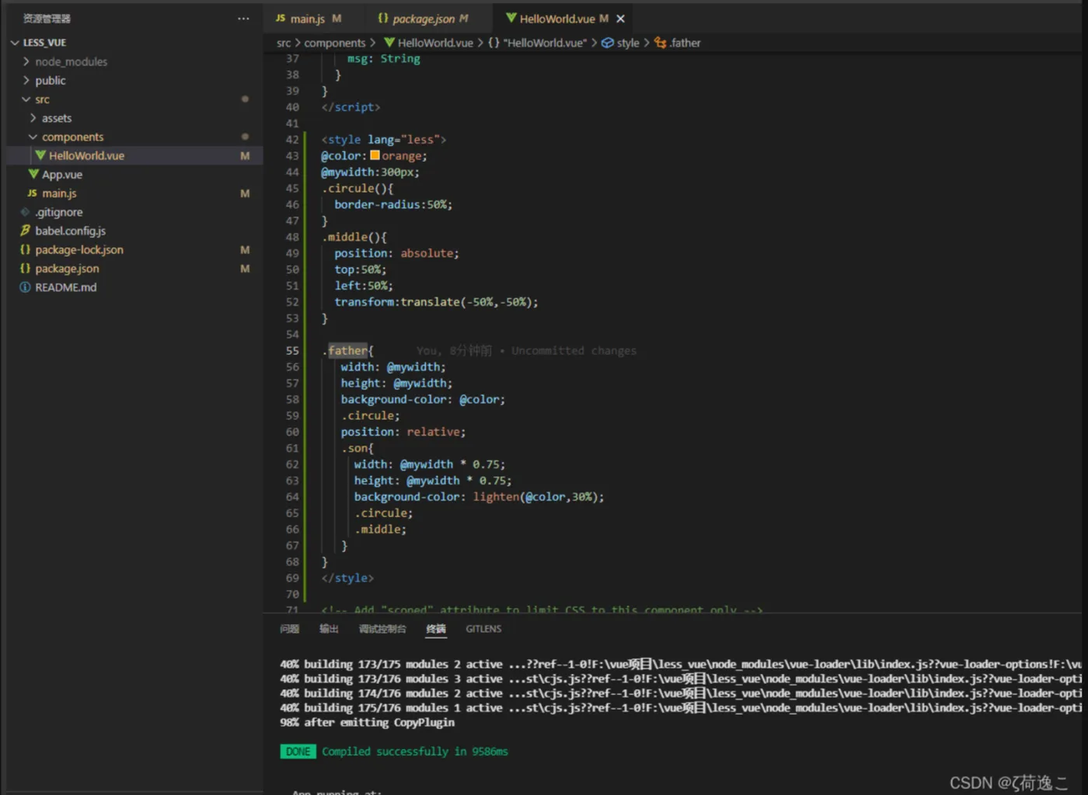This screenshot has height=795, width=1088.
Task: Click the src breadcrumb segment
Action: tap(284, 43)
